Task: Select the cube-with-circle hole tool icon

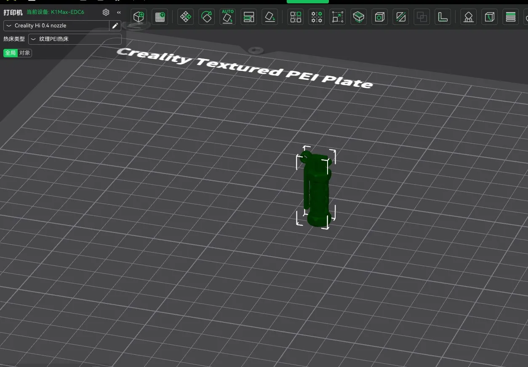Action: point(379,17)
